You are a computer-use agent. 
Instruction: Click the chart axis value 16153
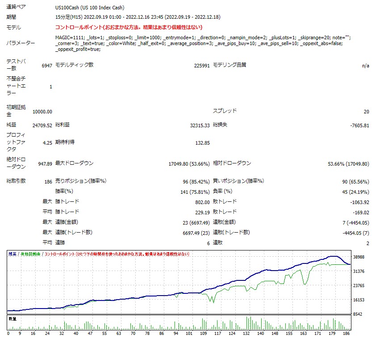[359, 300]
